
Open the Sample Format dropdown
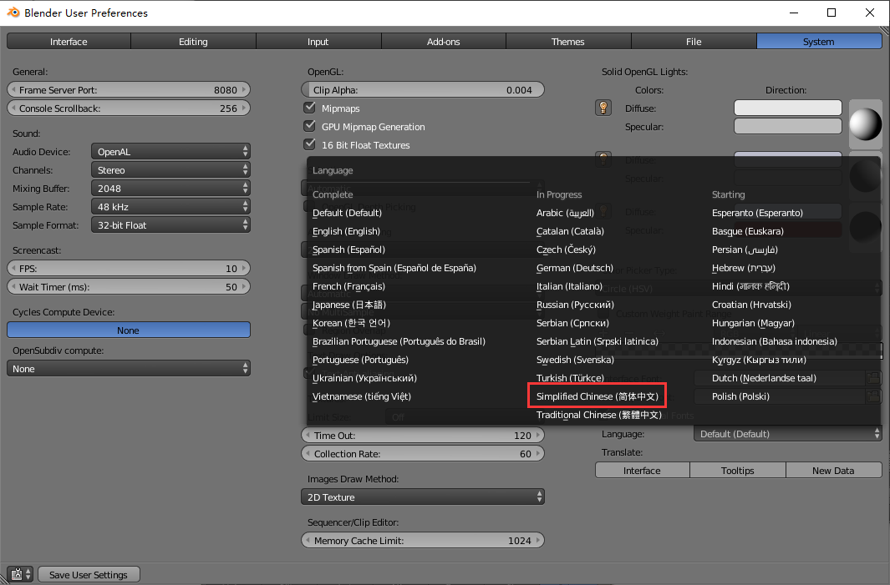coord(170,224)
